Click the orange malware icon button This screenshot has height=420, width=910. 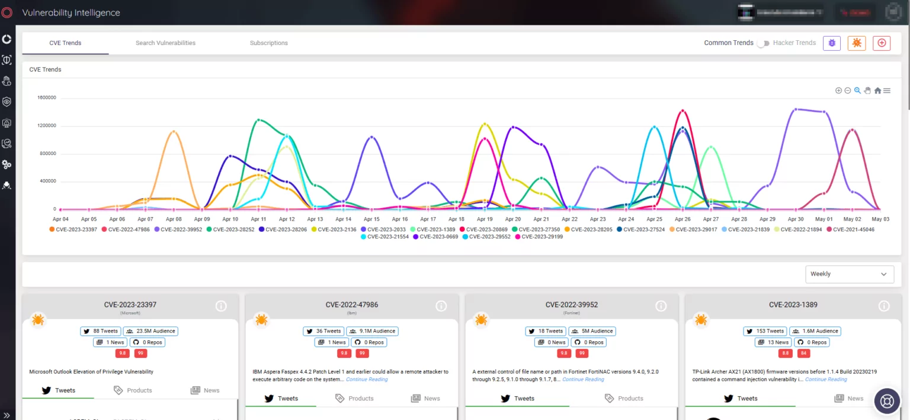coord(856,43)
